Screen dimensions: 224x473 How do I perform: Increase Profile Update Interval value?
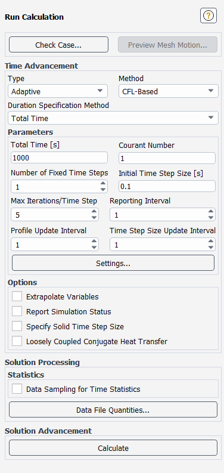tap(94, 241)
